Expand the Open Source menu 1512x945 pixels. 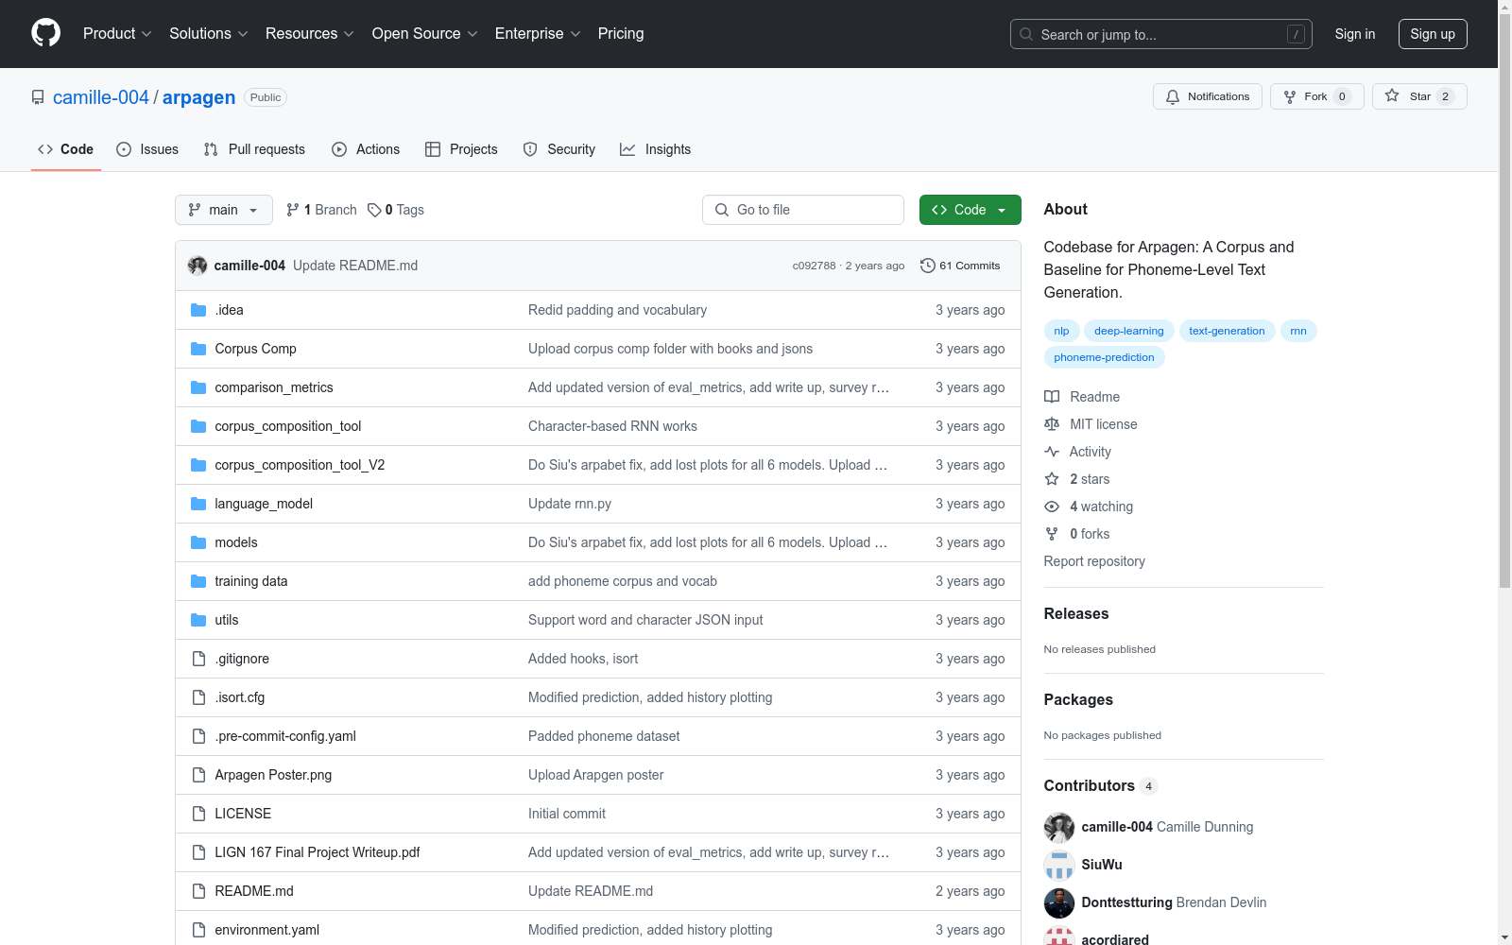point(425,34)
